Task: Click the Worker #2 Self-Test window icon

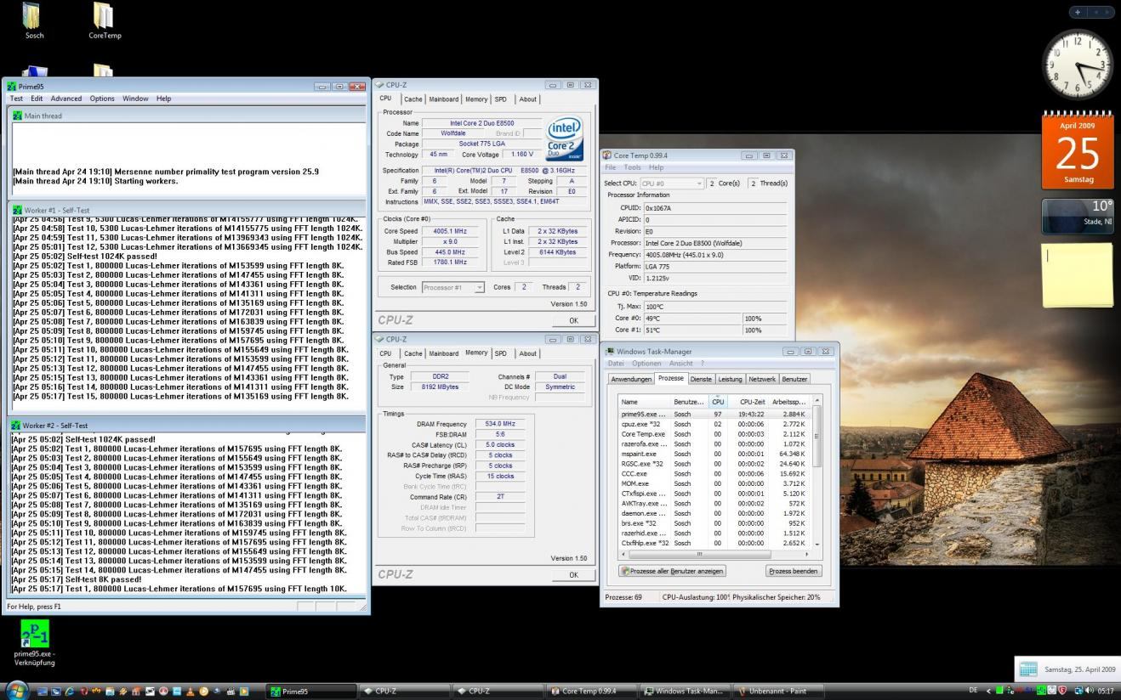Action: tap(15, 425)
